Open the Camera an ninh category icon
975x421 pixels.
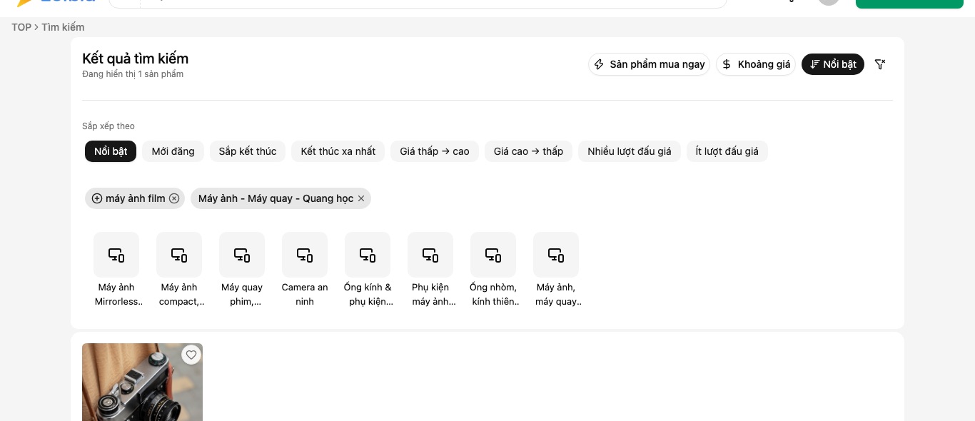[x=305, y=255]
